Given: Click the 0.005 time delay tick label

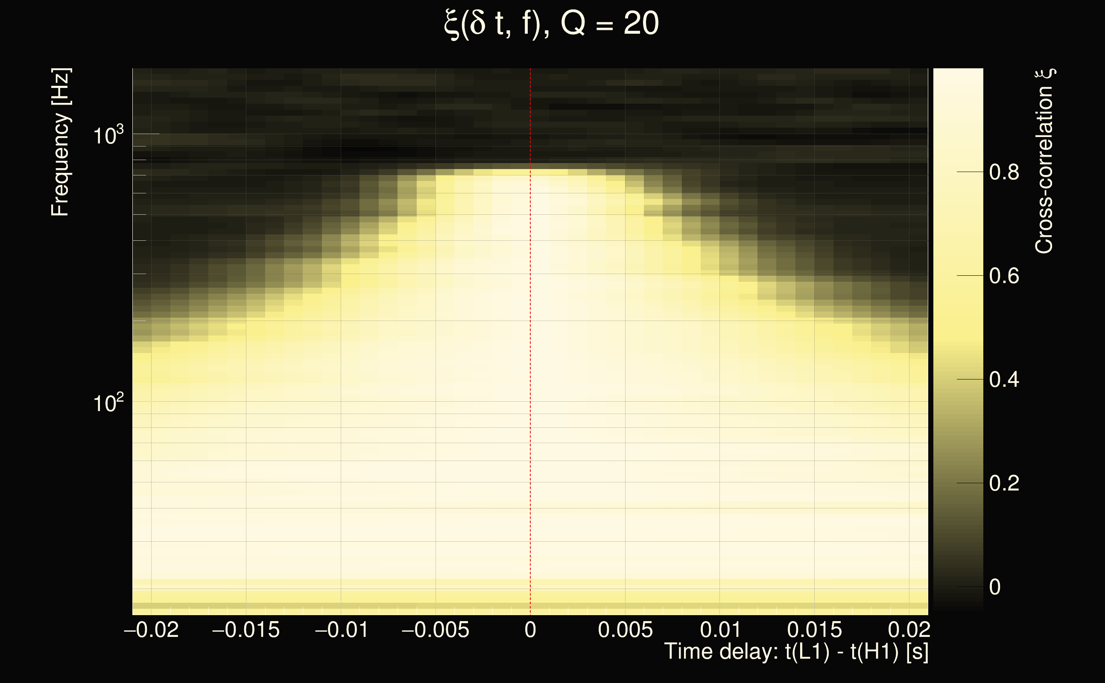Looking at the screenshot, I should (625, 630).
